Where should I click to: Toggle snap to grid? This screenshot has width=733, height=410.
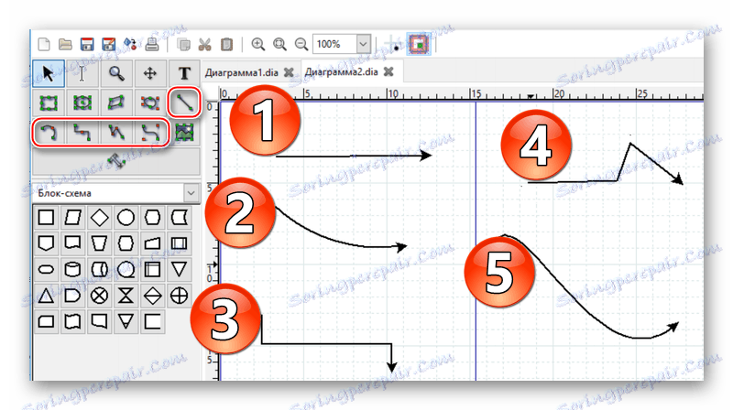click(x=394, y=45)
